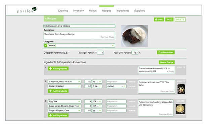209x127 pixels.
Task: Go back to the Recipes list
Action: pyautogui.click(x=53, y=18)
